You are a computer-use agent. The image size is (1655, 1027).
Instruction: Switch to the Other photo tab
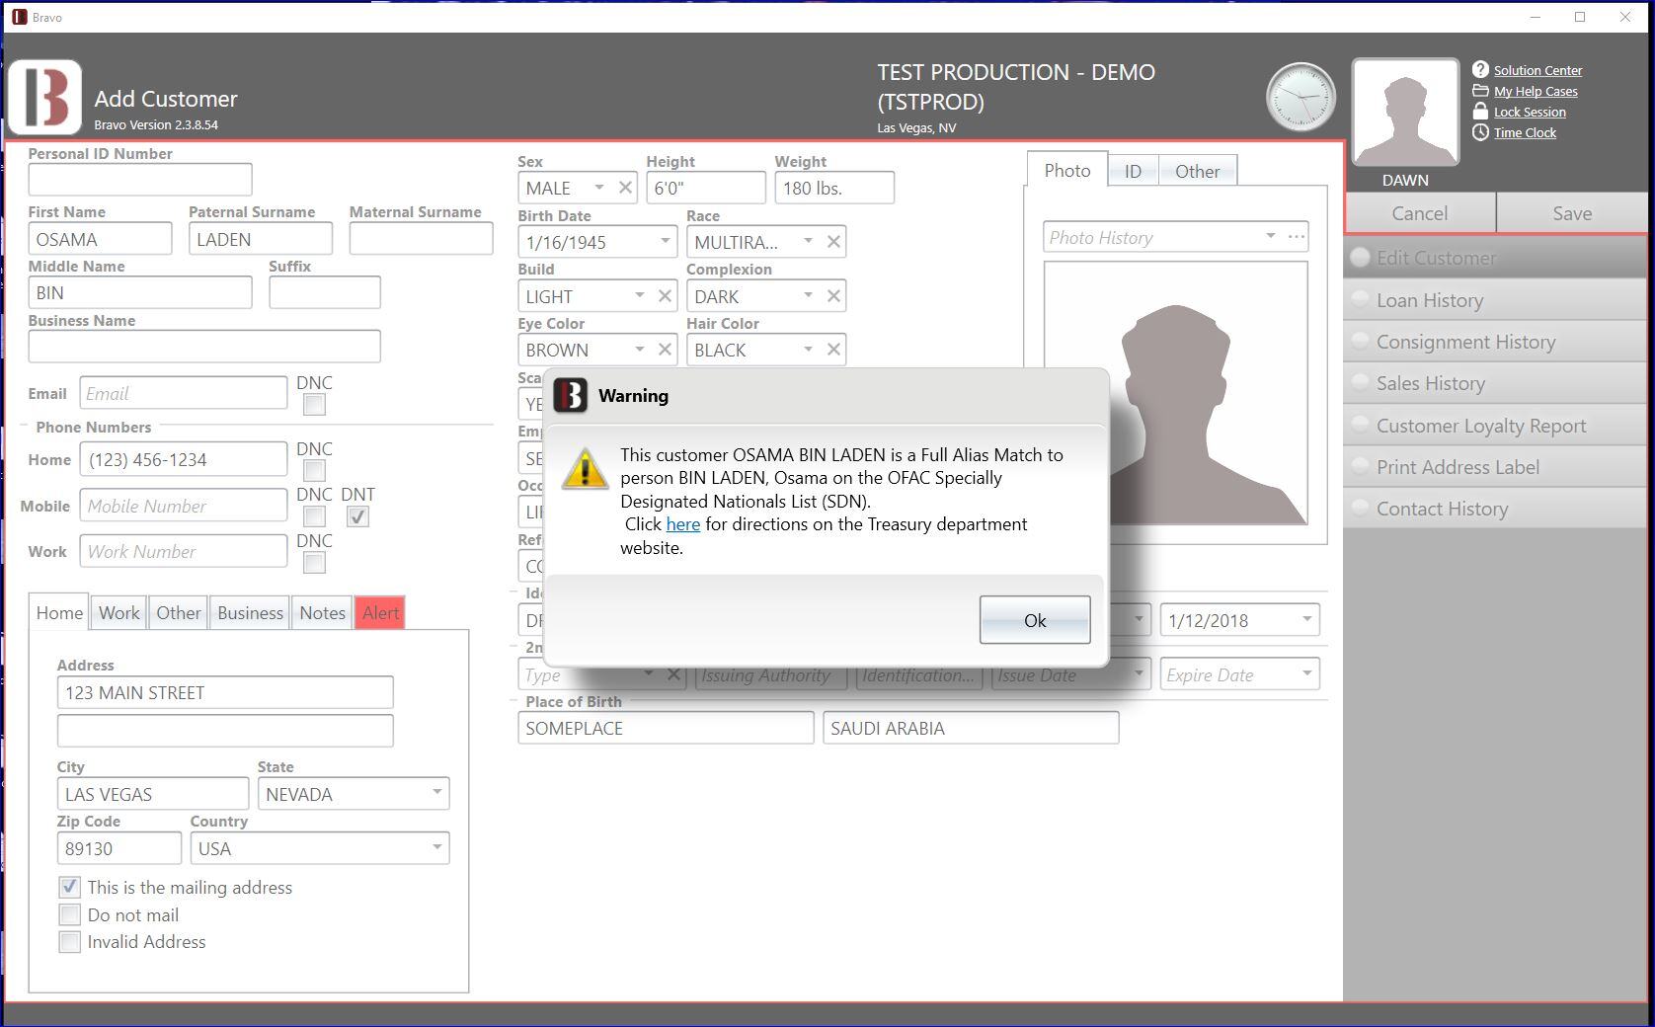point(1197,171)
